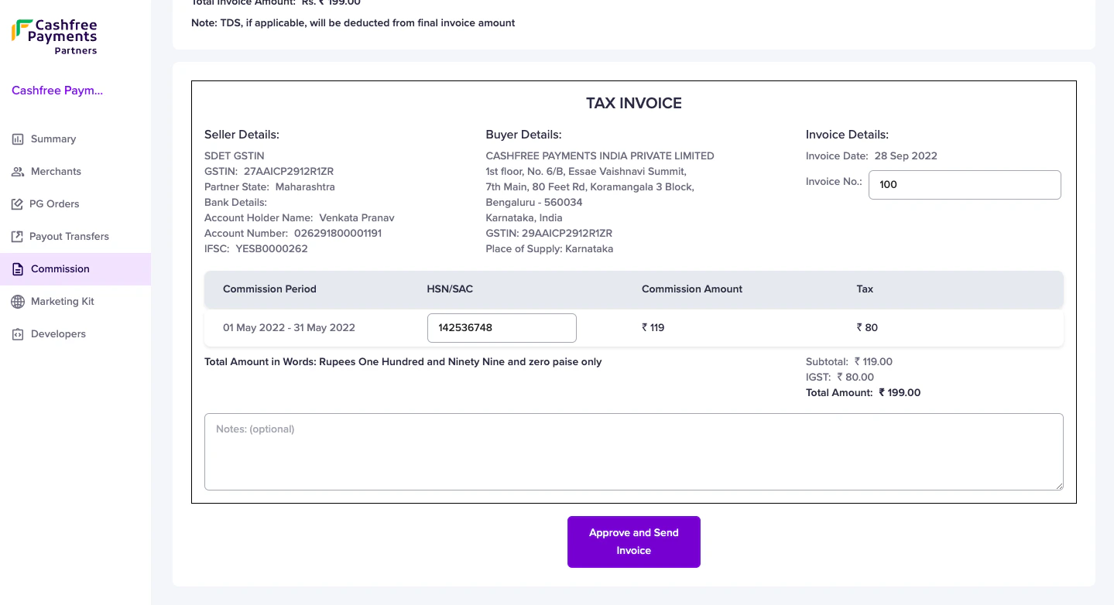Image resolution: width=1114 pixels, height=605 pixels.
Task: Click the ₹ 80 tax cell
Action: (867, 328)
